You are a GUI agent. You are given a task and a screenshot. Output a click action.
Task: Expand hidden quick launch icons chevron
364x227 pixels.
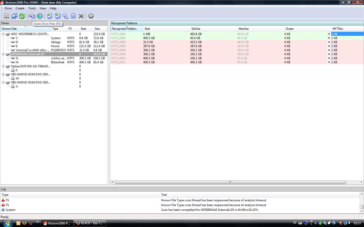tap(38, 222)
